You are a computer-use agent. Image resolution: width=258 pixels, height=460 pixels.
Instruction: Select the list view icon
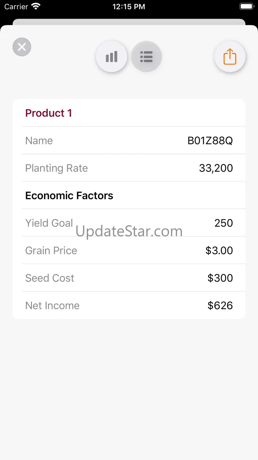[x=146, y=57]
